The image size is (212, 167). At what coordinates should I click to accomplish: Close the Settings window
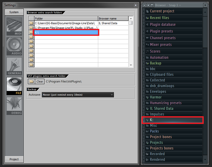pyautogui.click(x=136, y=5)
